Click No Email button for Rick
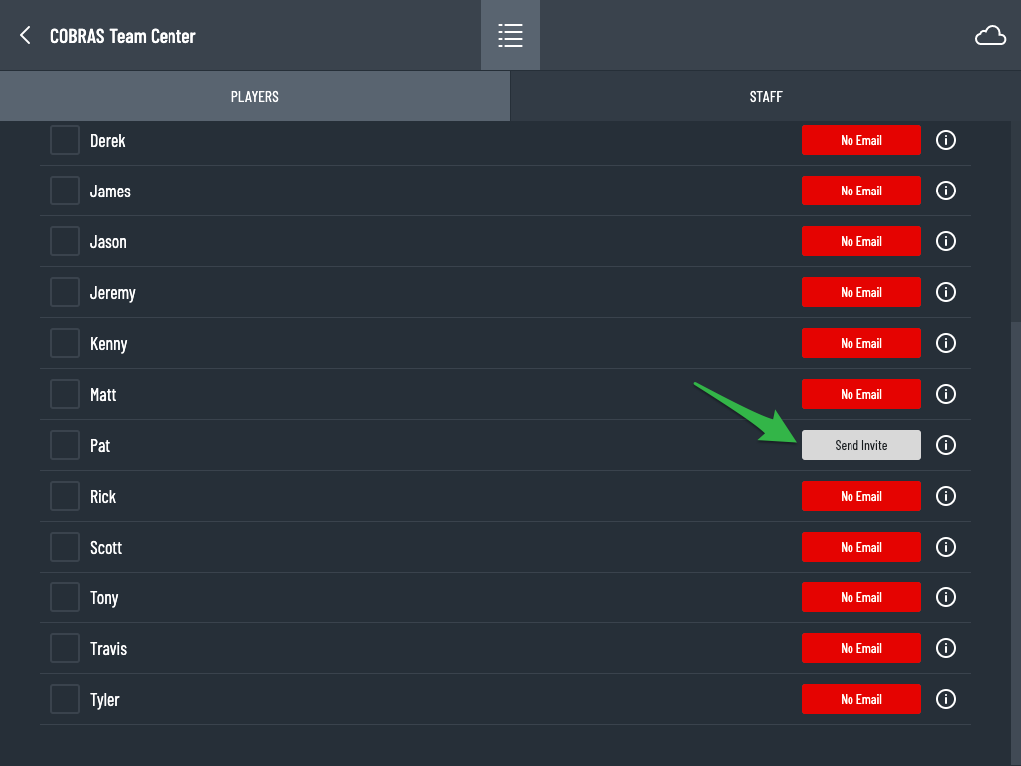The width and height of the screenshot is (1021, 766). [x=860, y=496]
